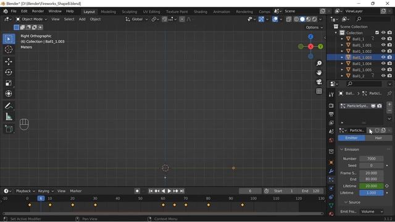Open the World properties tab
This screenshot has height=222, width=395.
point(331,140)
